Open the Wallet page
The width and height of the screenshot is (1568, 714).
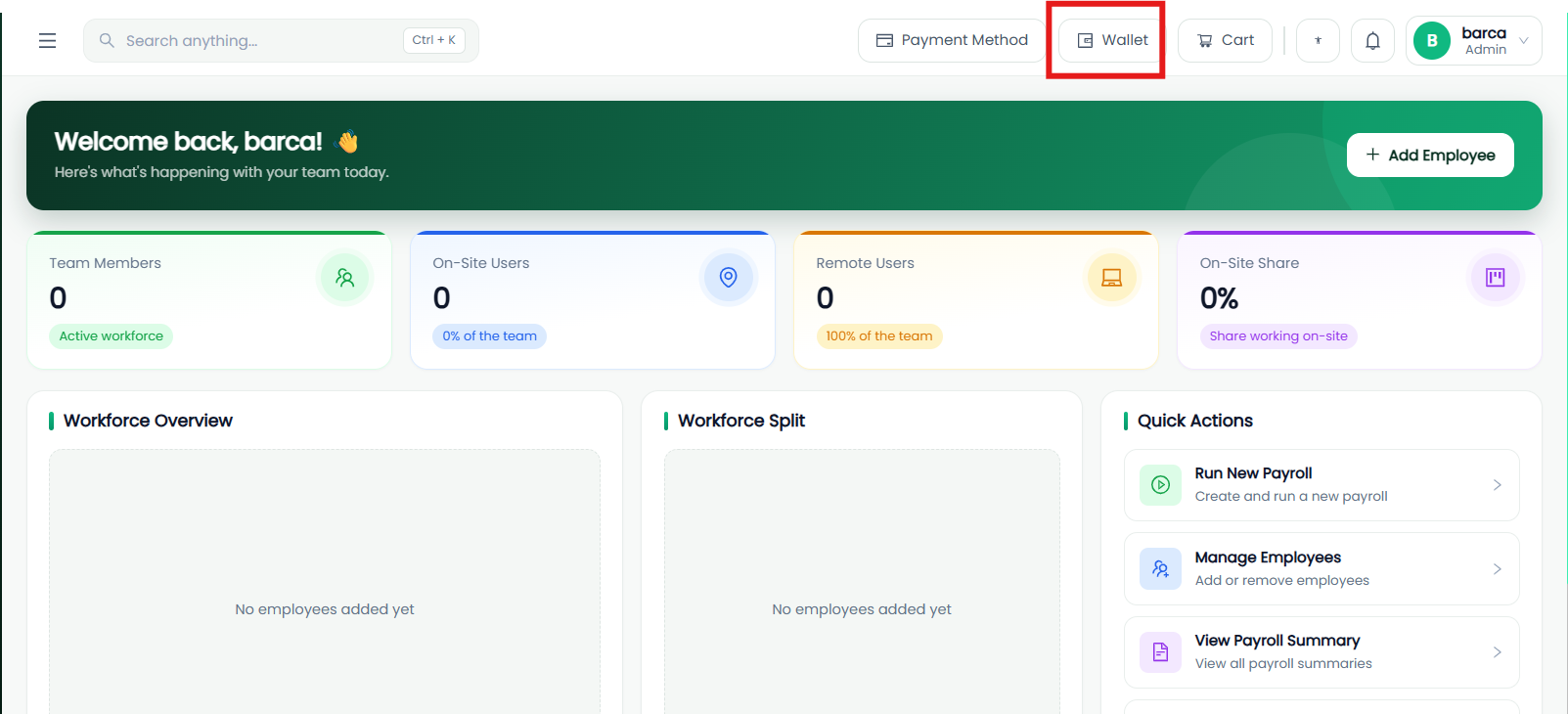(x=1112, y=41)
